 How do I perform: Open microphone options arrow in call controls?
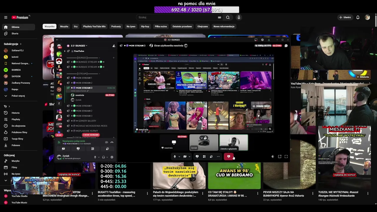click(179, 157)
